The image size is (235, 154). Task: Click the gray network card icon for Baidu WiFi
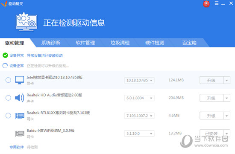[x=20, y=134]
